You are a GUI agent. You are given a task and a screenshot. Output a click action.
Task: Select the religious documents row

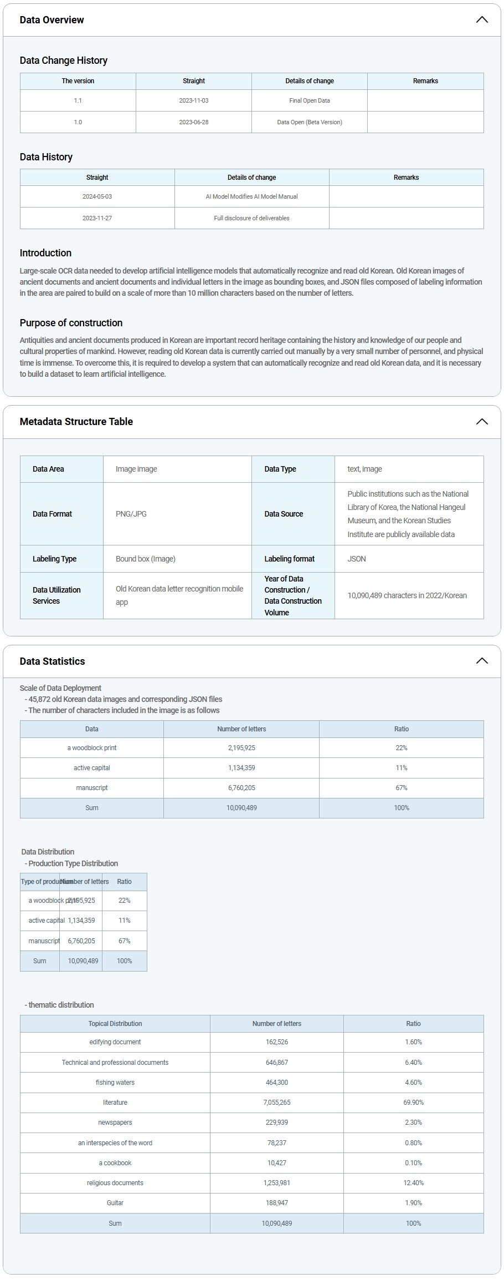pyautogui.click(x=115, y=1183)
